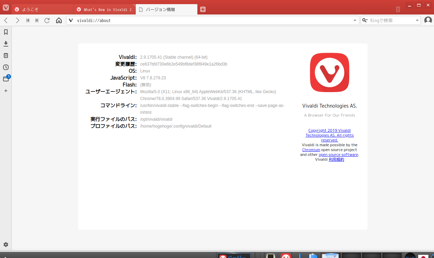Click the プロファイルのパス label
Image resolution: width=434 pixels, height=258 pixels.
click(x=114, y=126)
